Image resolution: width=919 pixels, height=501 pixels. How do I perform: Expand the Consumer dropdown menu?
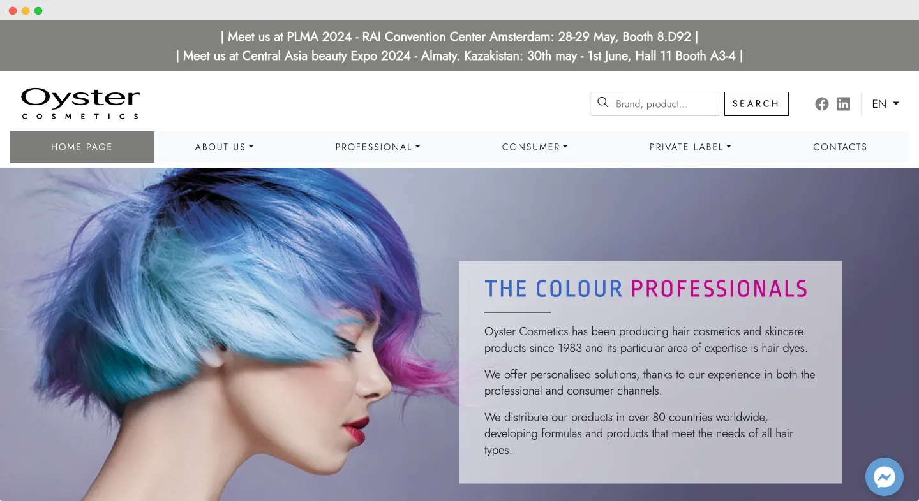pos(535,147)
